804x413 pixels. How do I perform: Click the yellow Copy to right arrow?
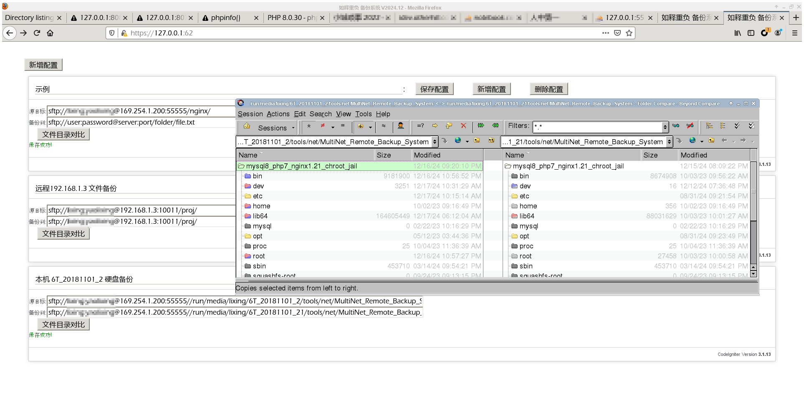click(435, 126)
